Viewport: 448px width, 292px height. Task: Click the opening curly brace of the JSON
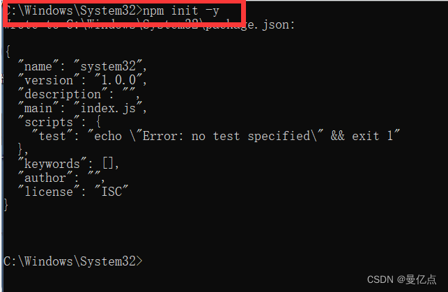point(7,52)
